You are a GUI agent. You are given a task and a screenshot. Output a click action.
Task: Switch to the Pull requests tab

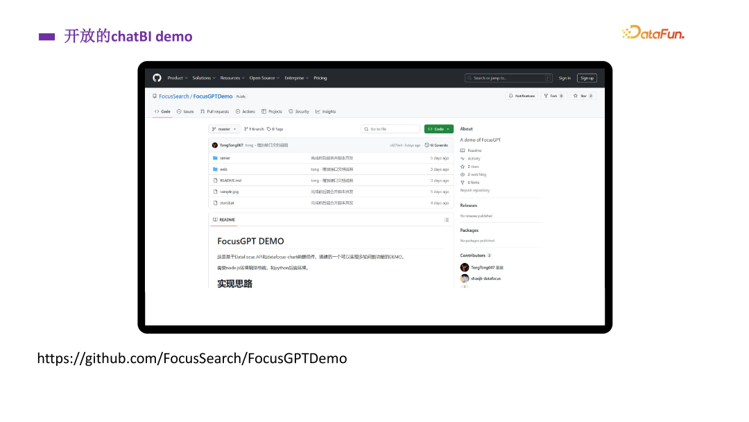tap(214, 111)
